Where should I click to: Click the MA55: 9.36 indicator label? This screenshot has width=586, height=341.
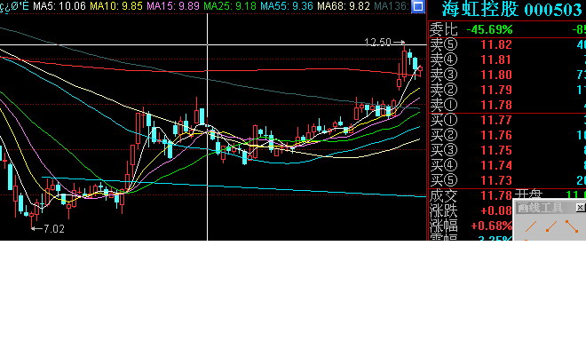point(287,6)
